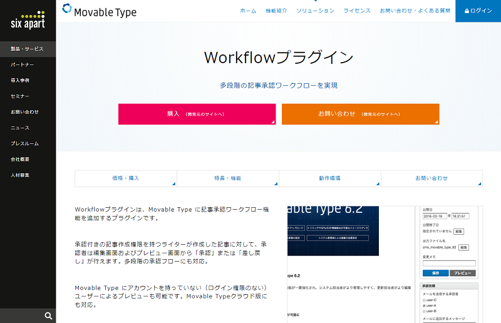Click the paragraph starting Movable Type にアカウント
Image resolution: width=501 pixels, height=323 pixels.
171,296
